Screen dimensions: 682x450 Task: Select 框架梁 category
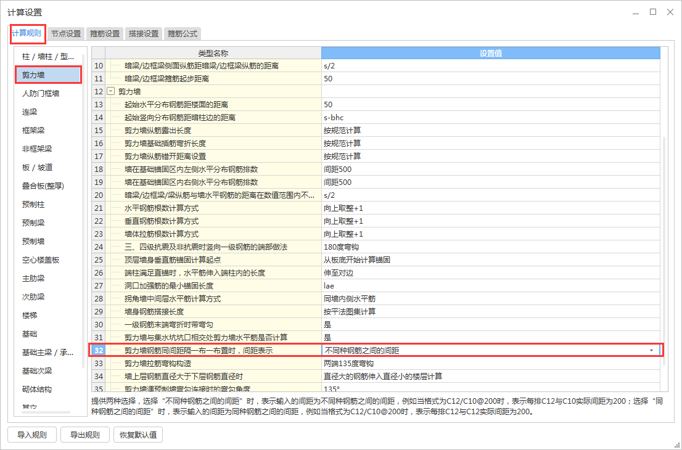click(48, 131)
